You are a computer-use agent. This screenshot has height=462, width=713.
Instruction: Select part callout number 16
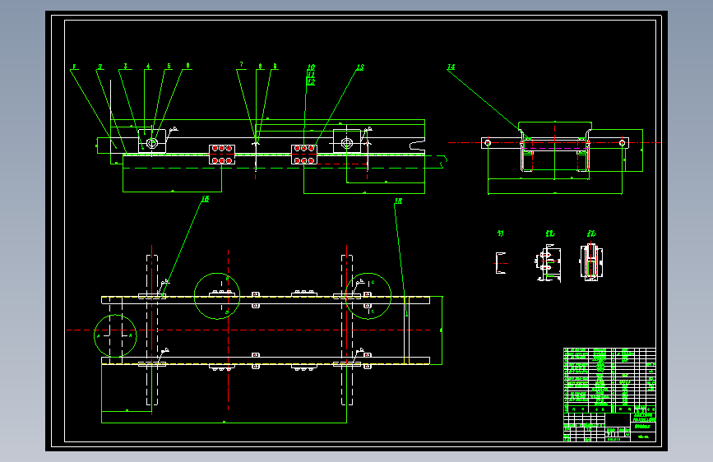coord(205,199)
